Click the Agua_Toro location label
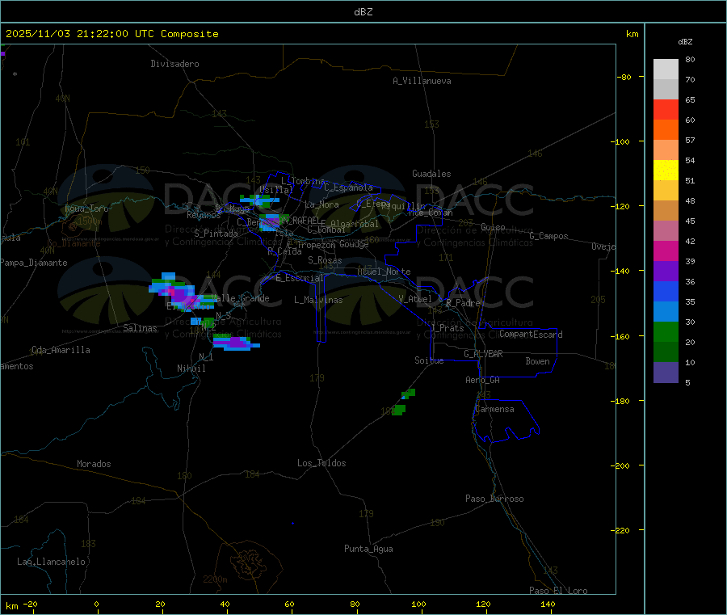The height and width of the screenshot is (615, 727). coord(86,209)
